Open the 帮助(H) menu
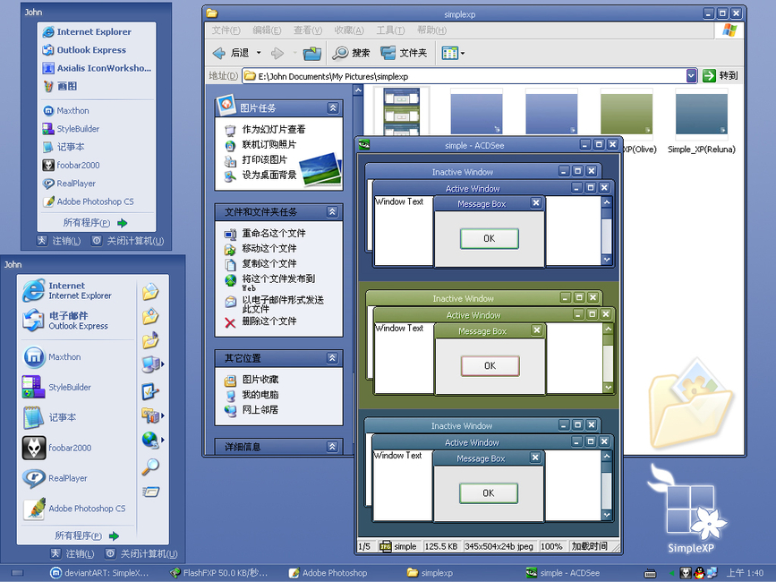 pos(431,30)
